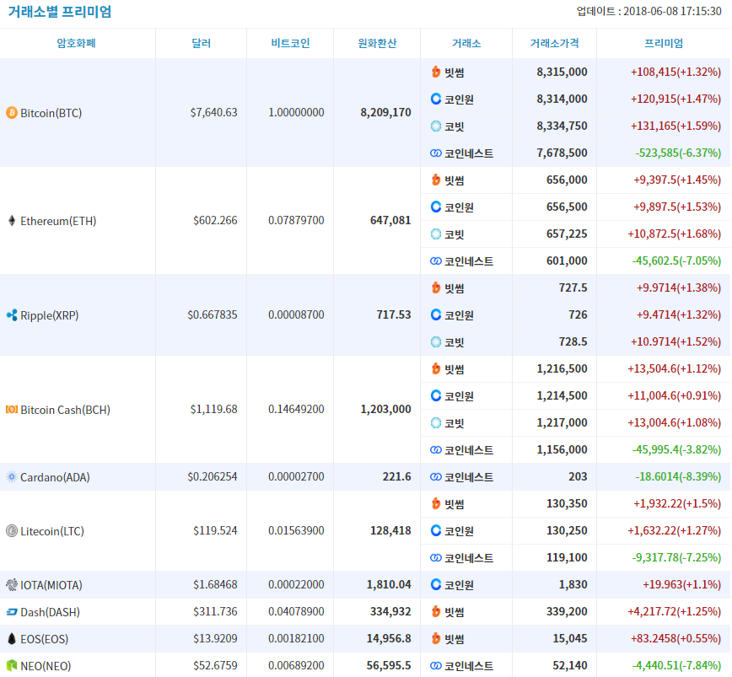Click Ethereum dollar price $602.266
Viewport: 732px width, 677px height.
click(x=215, y=220)
